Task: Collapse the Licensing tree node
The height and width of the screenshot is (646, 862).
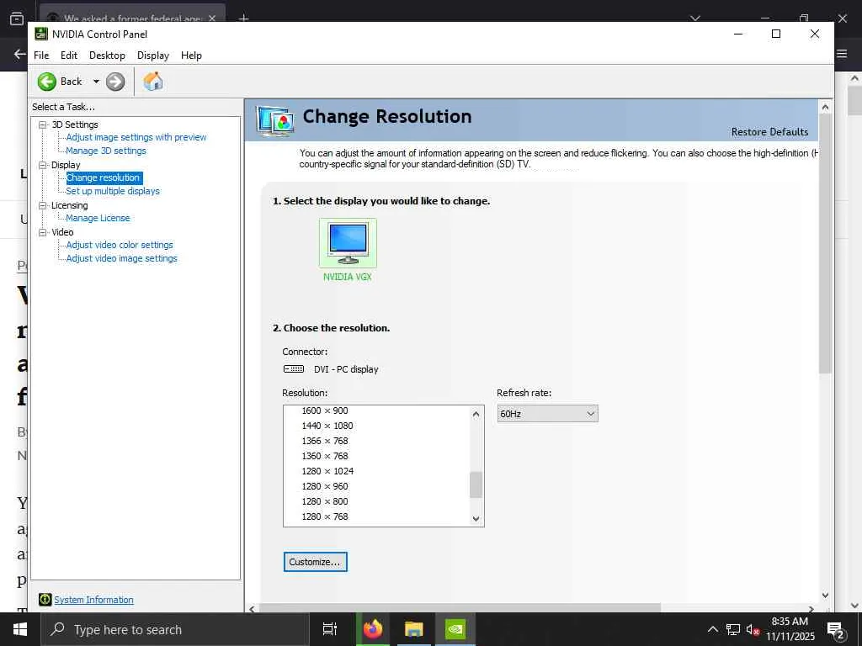Action: pyautogui.click(x=42, y=205)
